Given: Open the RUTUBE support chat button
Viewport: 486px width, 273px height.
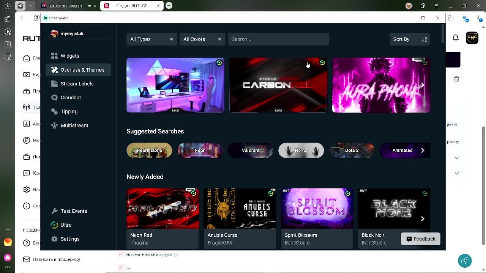Looking at the screenshot, I should click(x=465, y=260).
